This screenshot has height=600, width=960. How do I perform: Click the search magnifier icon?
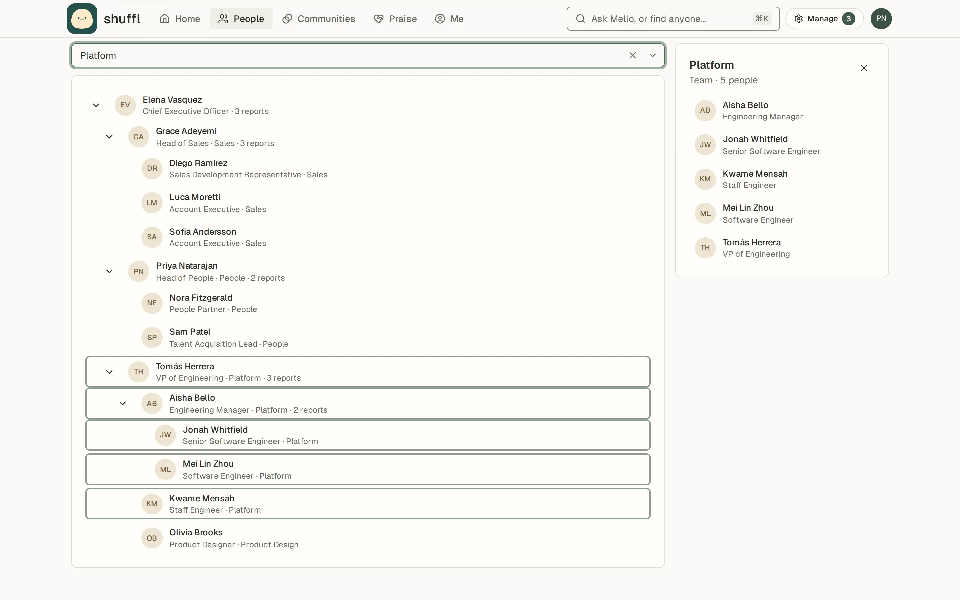pyautogui.click(x=580, y=19)
